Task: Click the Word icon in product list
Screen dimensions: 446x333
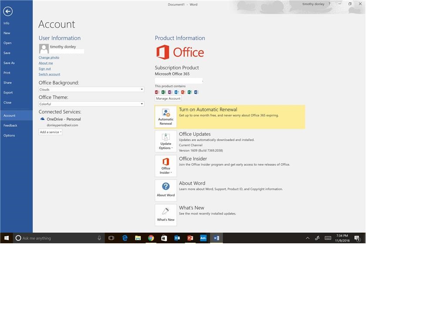Action: (x=196, y=92)
